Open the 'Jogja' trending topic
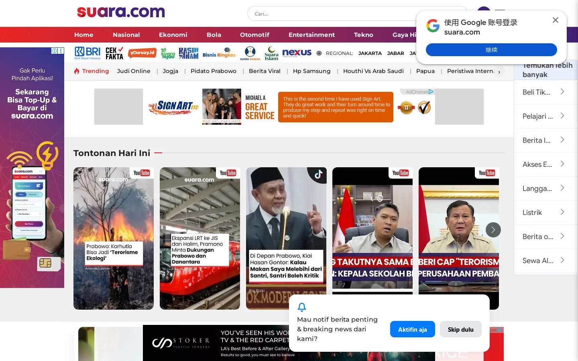This screenshot has width=578, height=361. click(171, 71)
